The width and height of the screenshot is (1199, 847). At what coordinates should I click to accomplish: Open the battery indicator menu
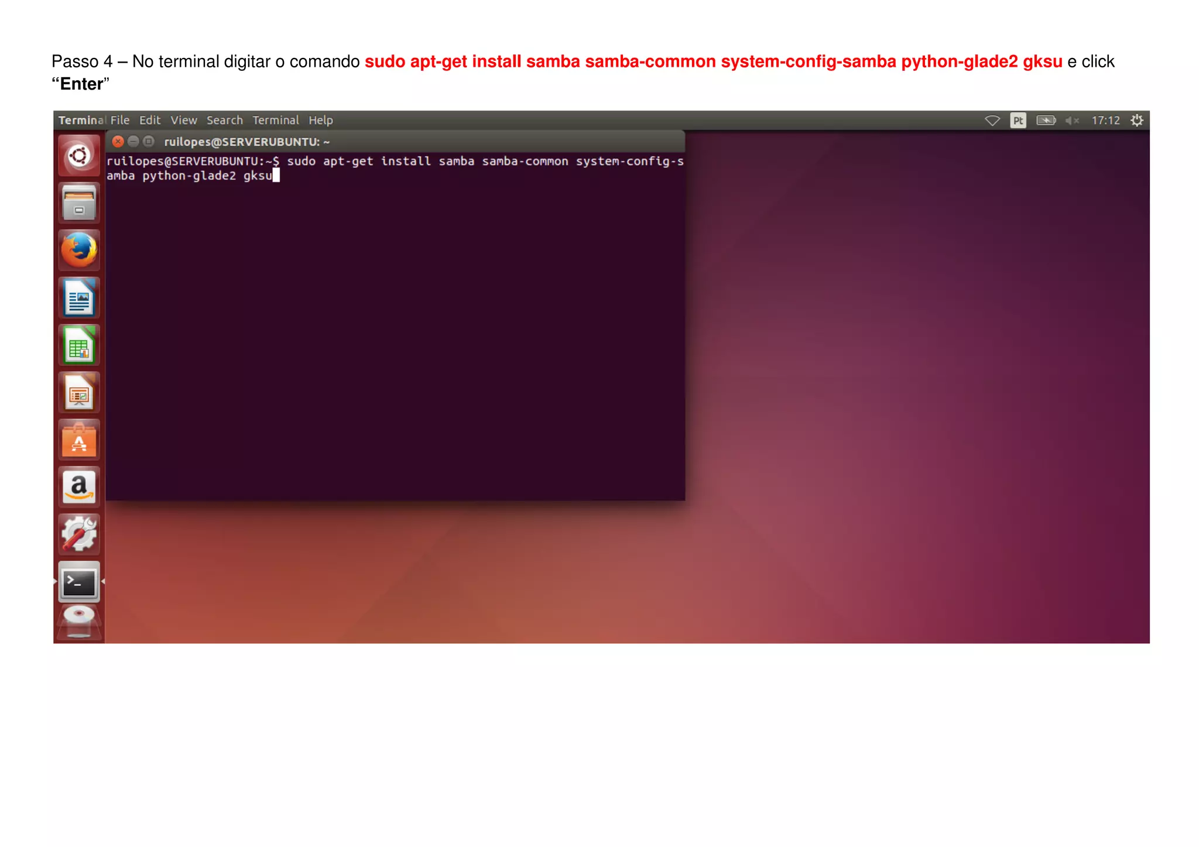coord(1046,121)
